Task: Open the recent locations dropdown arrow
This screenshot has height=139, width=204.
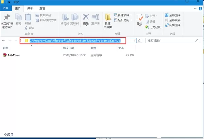Action: tap(16, 41)
